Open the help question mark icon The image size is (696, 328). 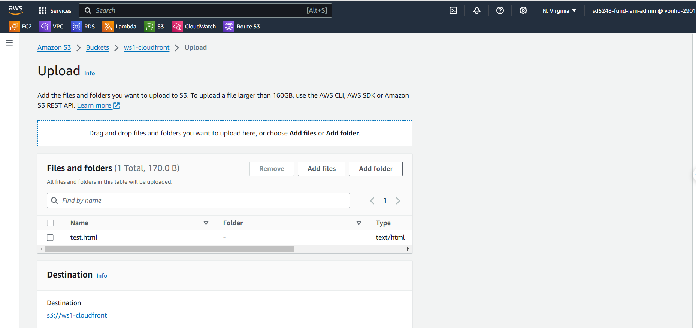point(500,10)
